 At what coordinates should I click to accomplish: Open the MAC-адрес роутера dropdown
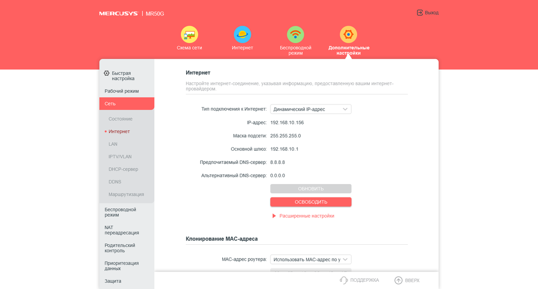point(310,260)
